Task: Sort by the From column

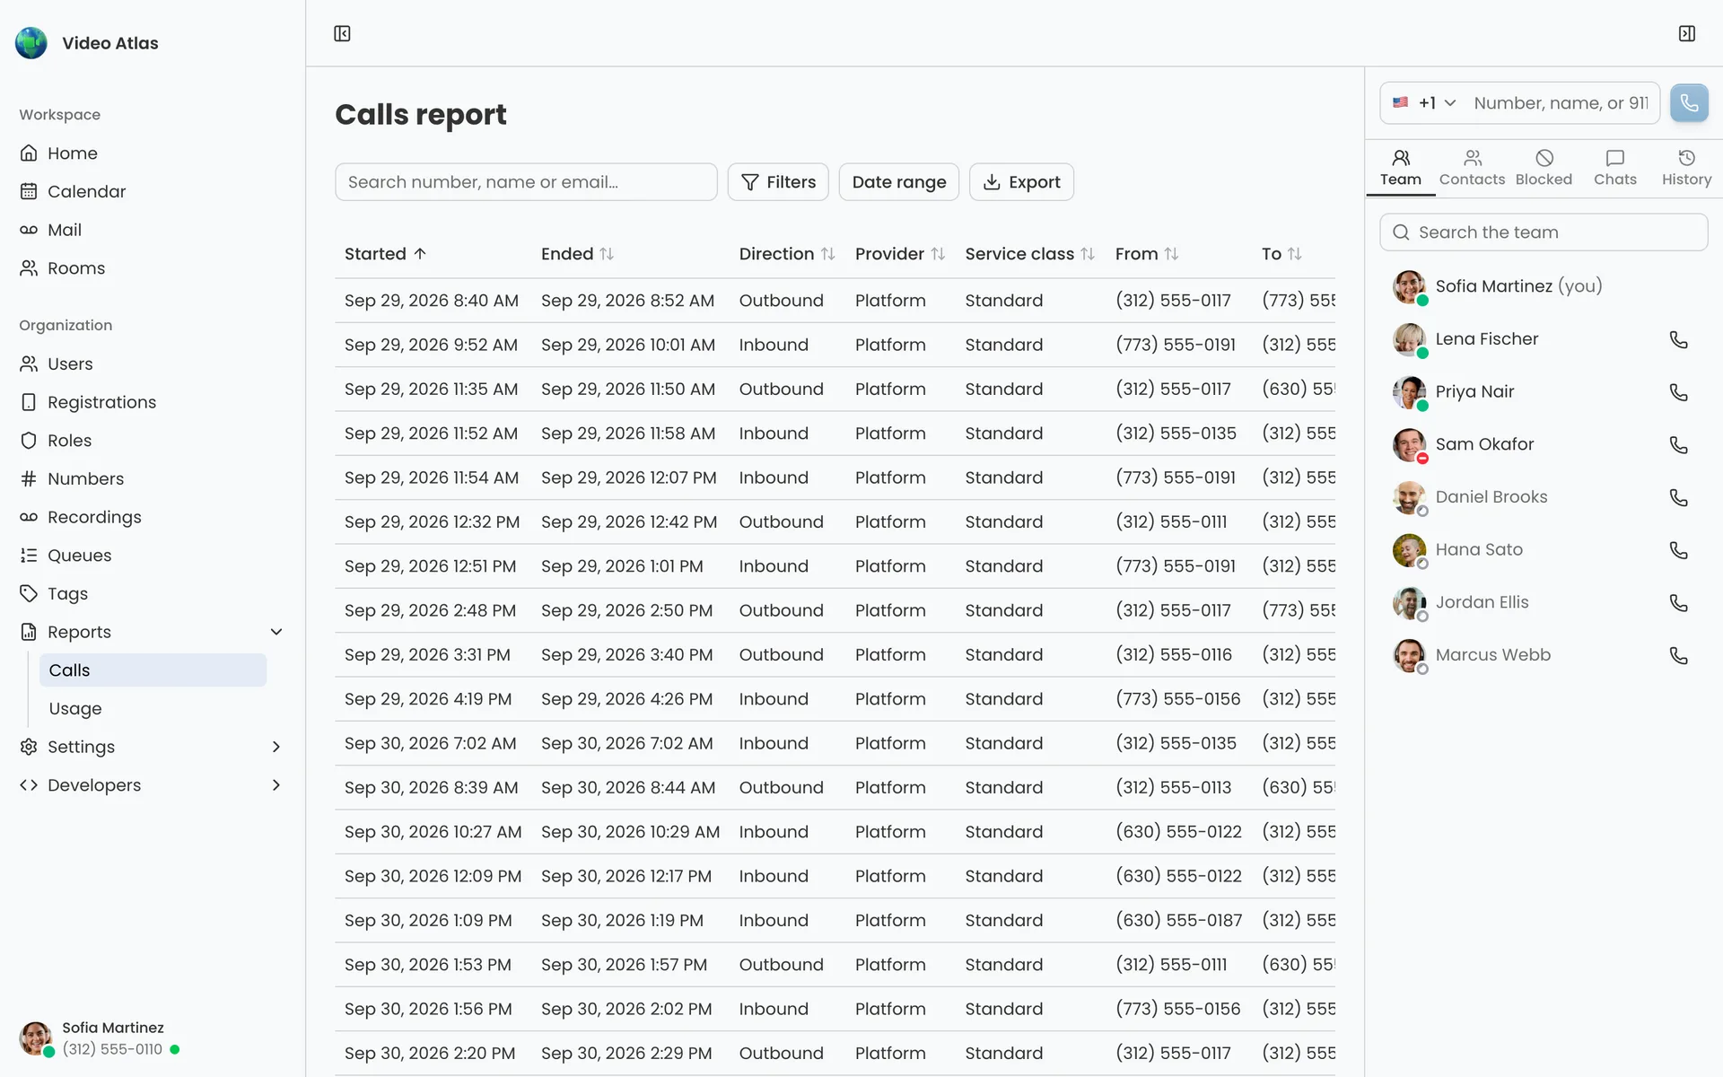Action: (x=1147, y=254)
